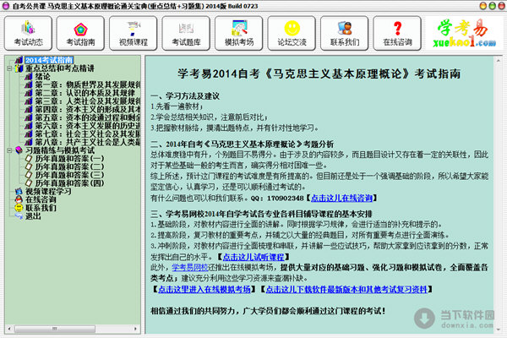Image resolution: width=507 pixels, height=338 pixels.
Task: Click the 点击这儿试听课程 link
Action: 253,257
